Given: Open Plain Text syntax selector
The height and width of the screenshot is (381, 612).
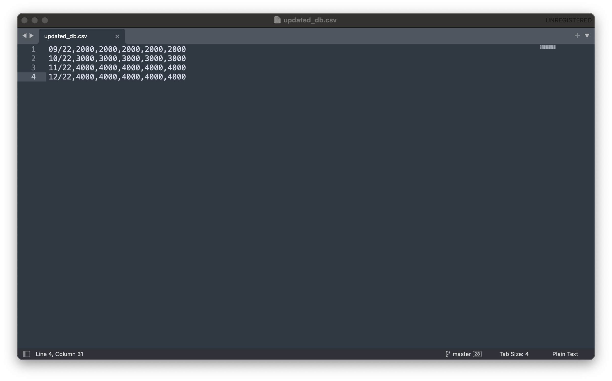Looking at the screenshot, I should point(565,354).
